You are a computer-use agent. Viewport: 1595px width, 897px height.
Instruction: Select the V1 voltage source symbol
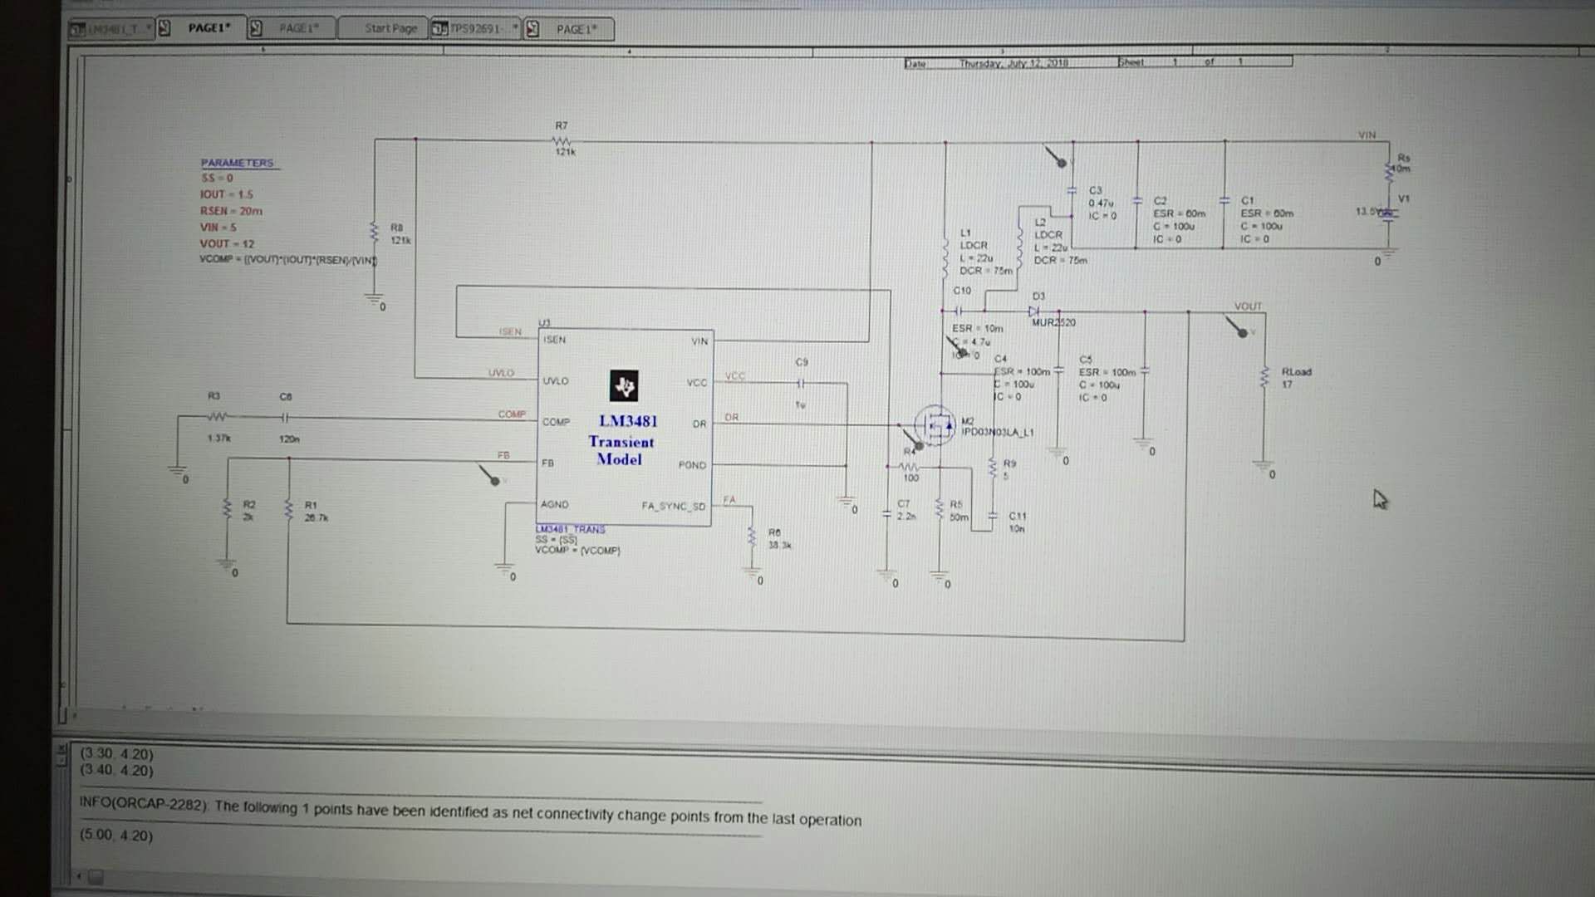pyautogui.click(x=1388, y=213)
